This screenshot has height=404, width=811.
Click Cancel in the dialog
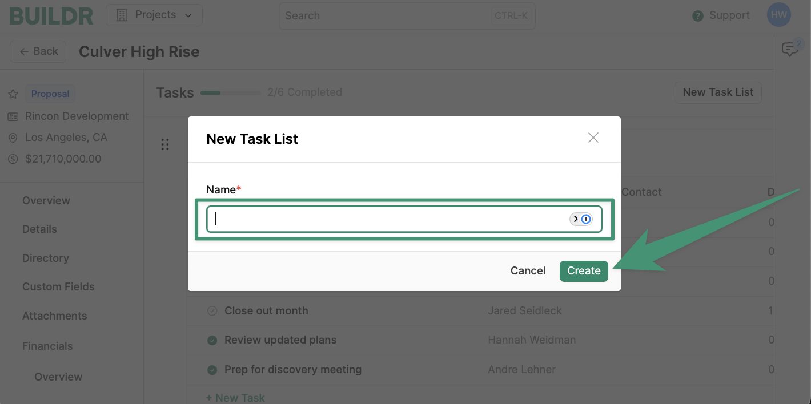pyautogui.click(x=528, y=271)
